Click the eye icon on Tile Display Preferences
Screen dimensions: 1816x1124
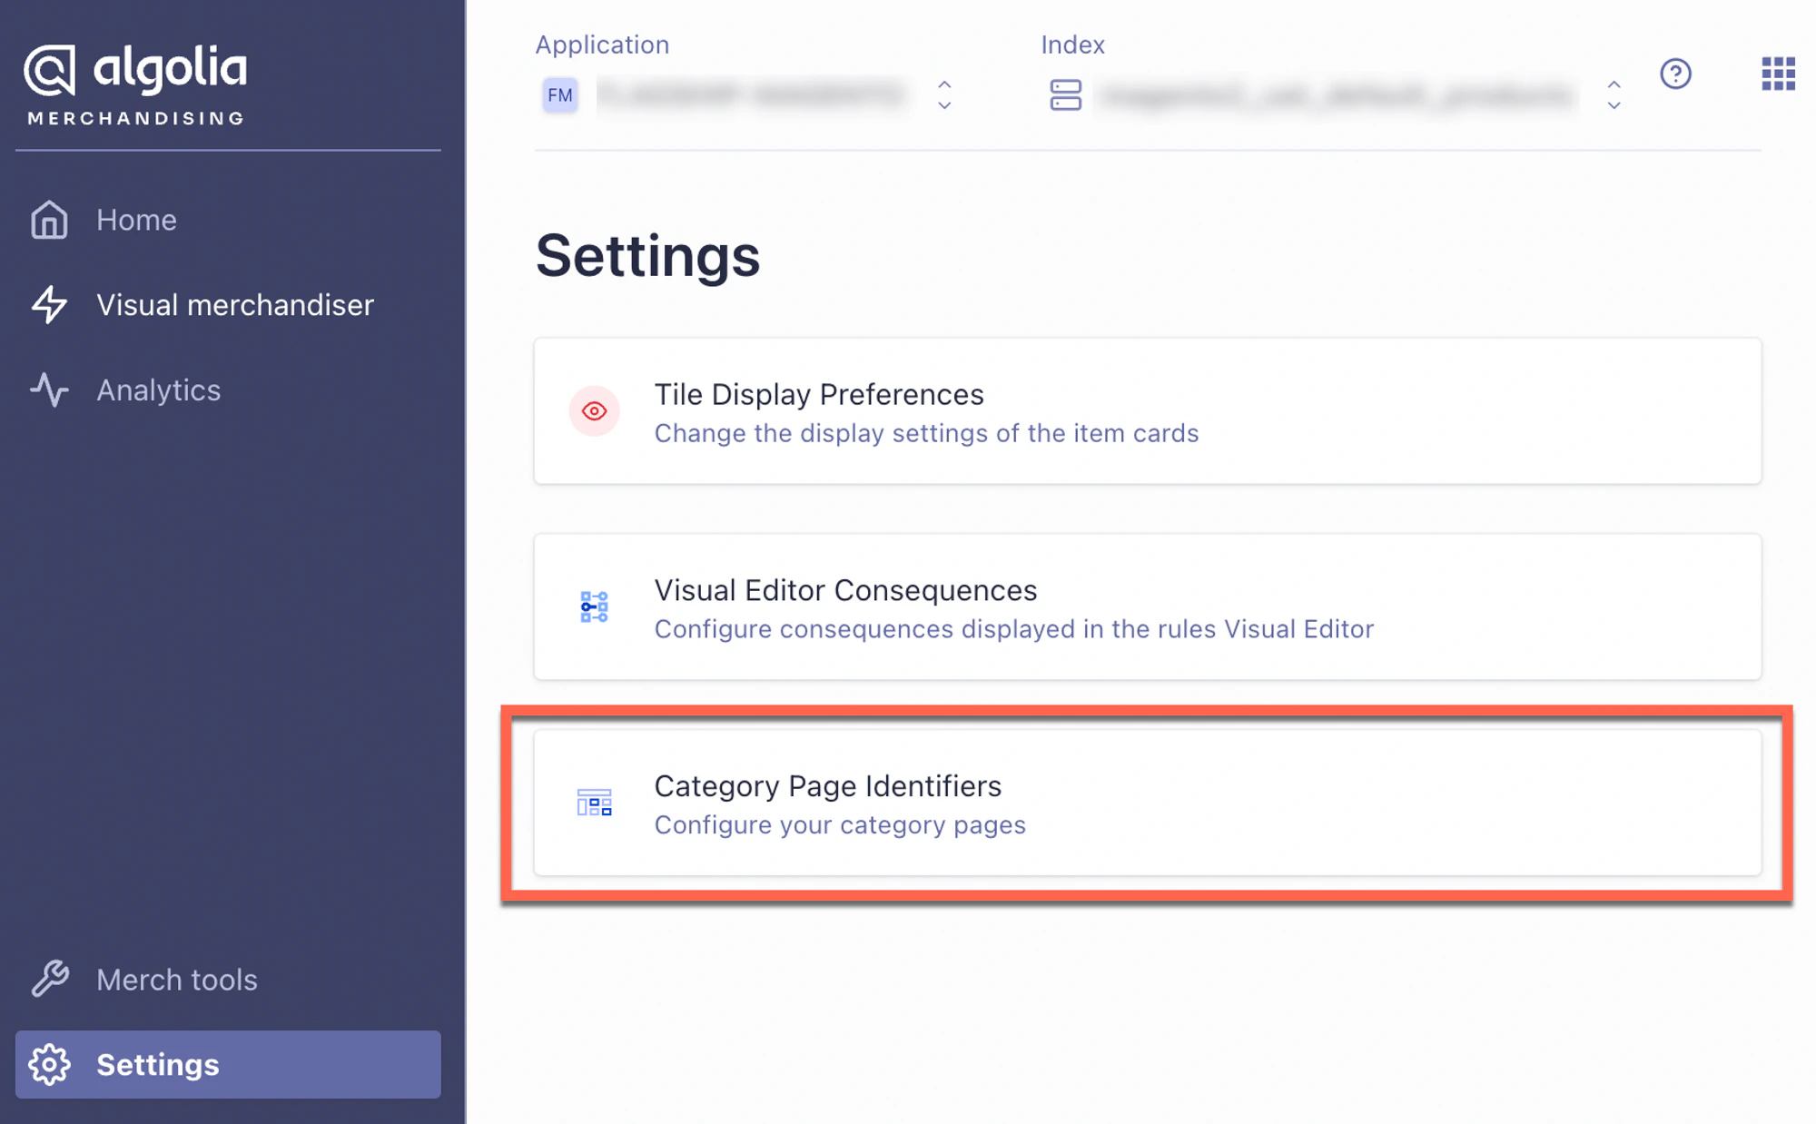(594, 410)
